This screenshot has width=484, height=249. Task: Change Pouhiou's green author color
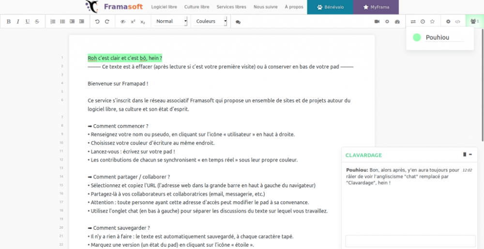[x=417, y=38]
